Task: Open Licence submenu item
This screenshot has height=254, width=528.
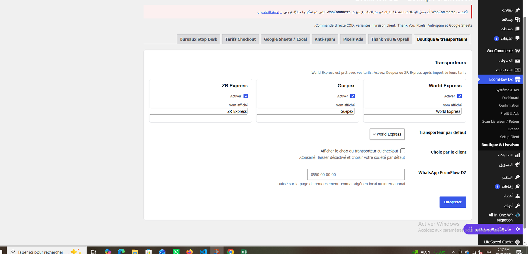Action: 513,129
